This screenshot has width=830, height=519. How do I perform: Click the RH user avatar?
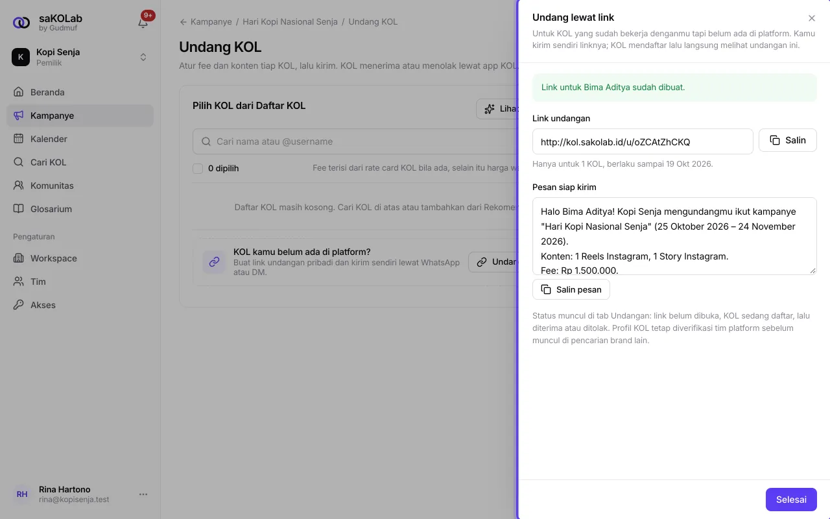coord(22,494)
